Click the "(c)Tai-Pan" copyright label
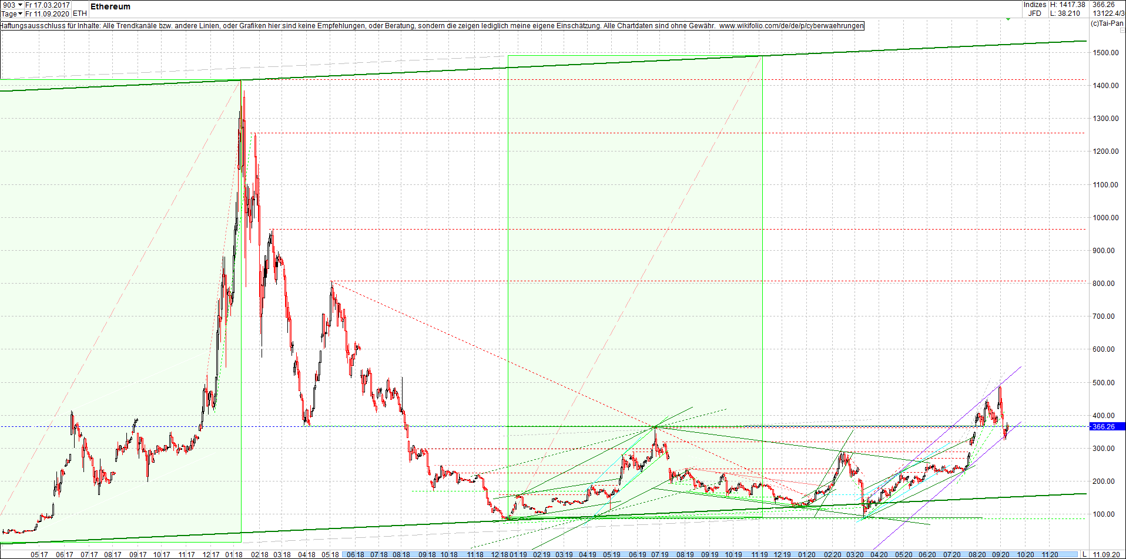1126x559 pixels. coord(1106,24)
